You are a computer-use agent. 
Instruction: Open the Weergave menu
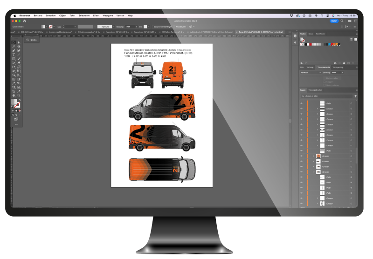point(108,16)
